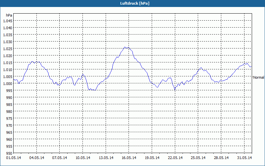Viewport: 265px width, 166px height.
Task: Click the 16.05.14 date label
Action: click(129, 158)
